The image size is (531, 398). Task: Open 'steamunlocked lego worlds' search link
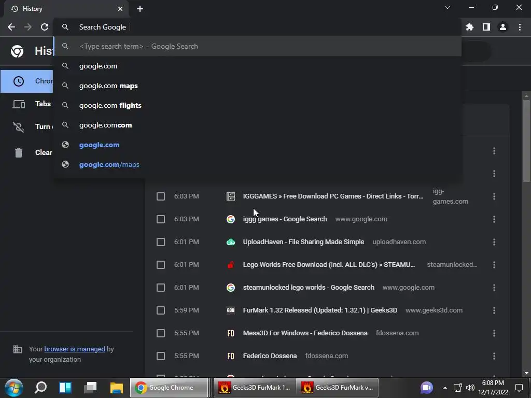309,287
